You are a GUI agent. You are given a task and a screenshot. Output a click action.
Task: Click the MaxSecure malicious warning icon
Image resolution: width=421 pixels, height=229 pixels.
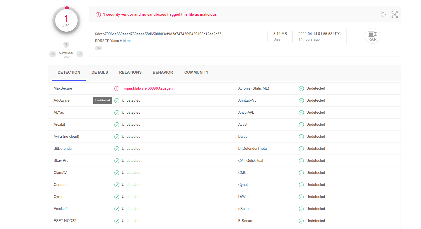[x=117, y=88]
